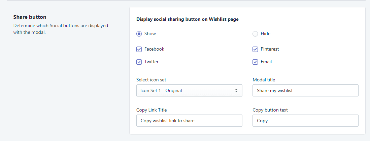The image size is (370, 141).
Task: Click the 'Select icon set' field label
Action: (151, 80)
